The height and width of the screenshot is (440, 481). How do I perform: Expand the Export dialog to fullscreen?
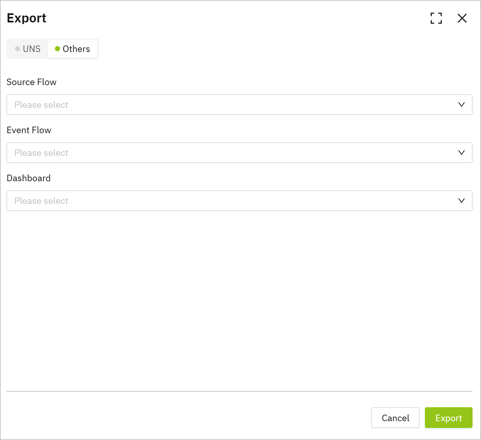pyautogui.click(x=436, y=18)
